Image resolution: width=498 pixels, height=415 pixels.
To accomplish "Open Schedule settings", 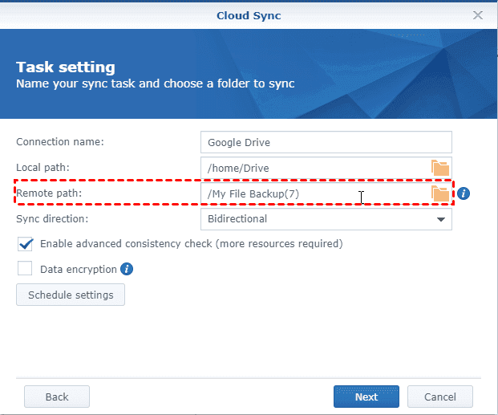I will pos(71,295).
